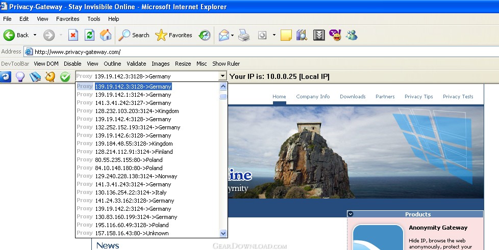
Task: Go to Home page icon
Action: [x=106, y=35]
